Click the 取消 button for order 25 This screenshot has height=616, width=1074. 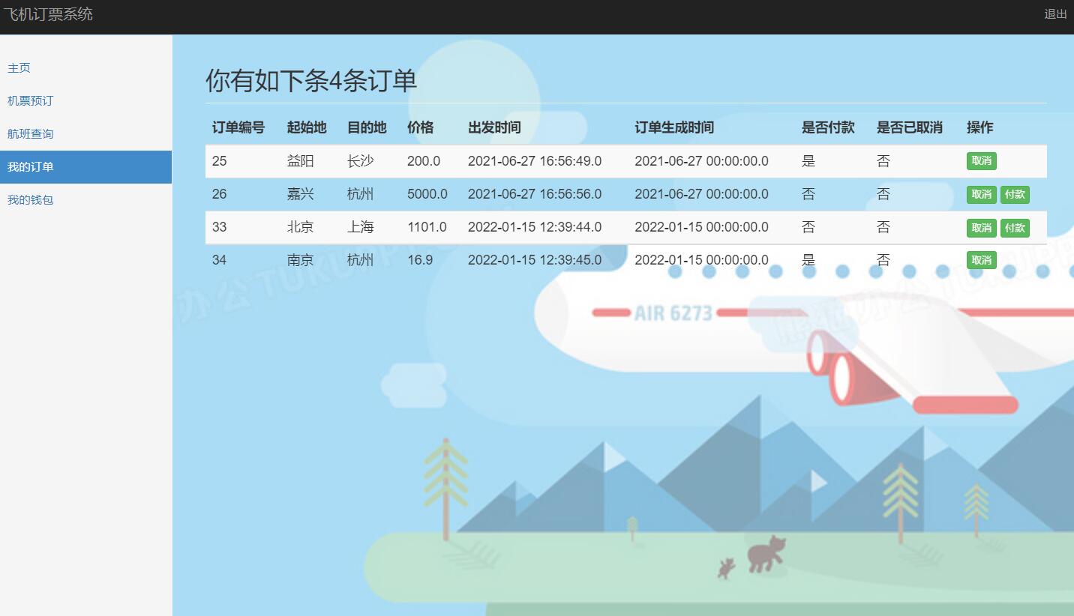[981, 161]
